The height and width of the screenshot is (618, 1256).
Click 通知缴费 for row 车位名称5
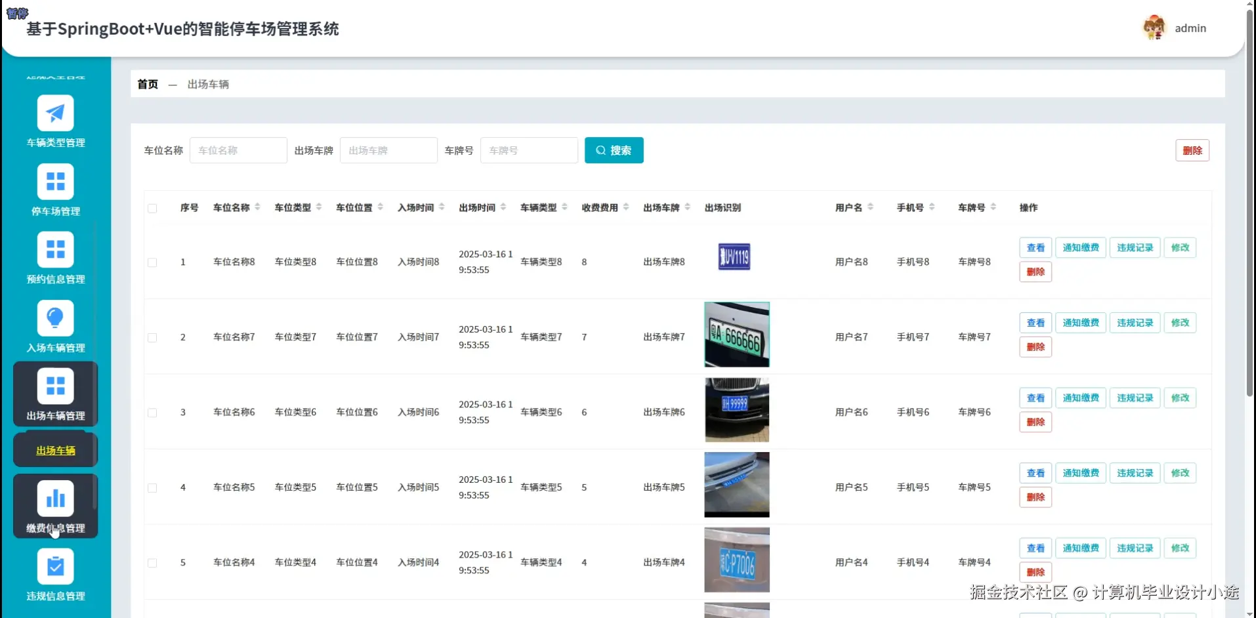coord(1081,473)
